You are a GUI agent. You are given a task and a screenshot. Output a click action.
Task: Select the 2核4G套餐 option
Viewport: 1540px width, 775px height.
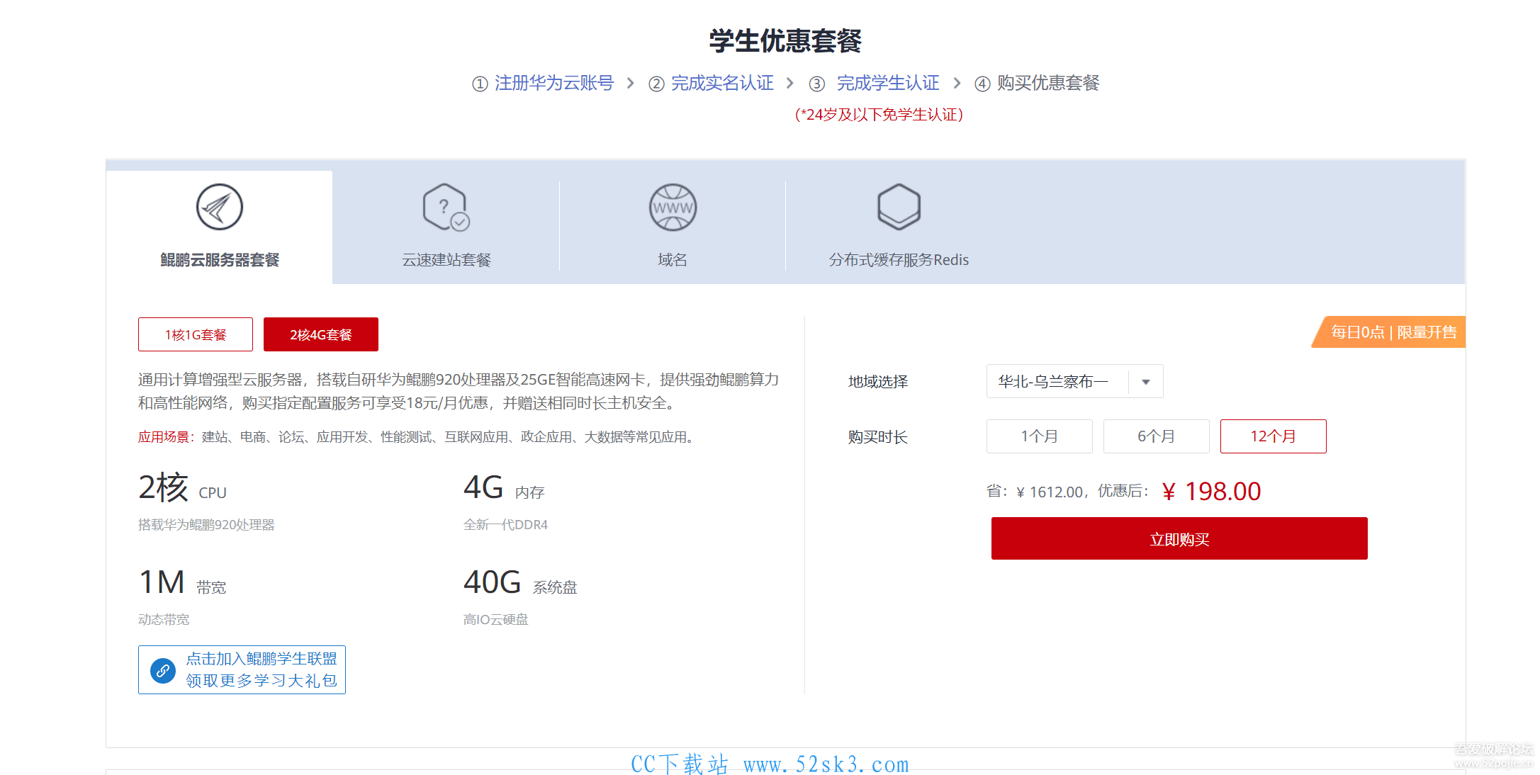click(x=321, y=334)
